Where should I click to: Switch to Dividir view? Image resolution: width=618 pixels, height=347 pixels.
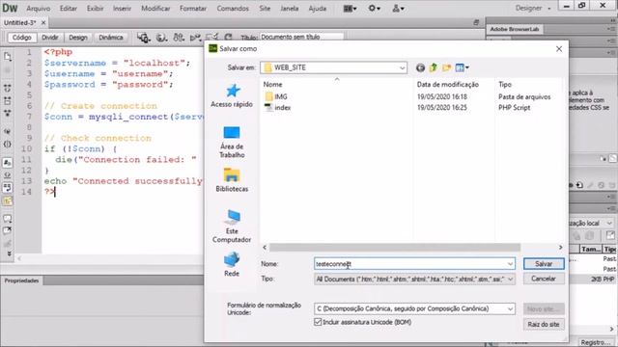click(x=50, y=38)
